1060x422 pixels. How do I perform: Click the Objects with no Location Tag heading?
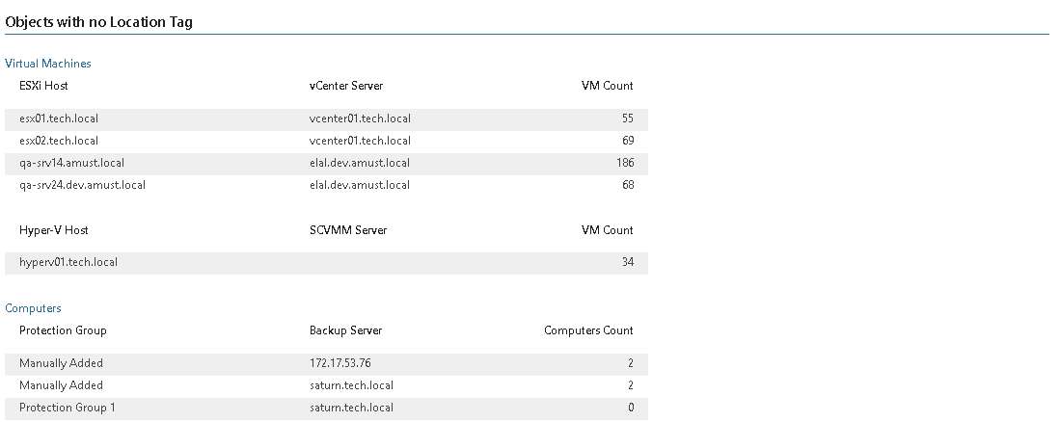(x=98, y=21)
